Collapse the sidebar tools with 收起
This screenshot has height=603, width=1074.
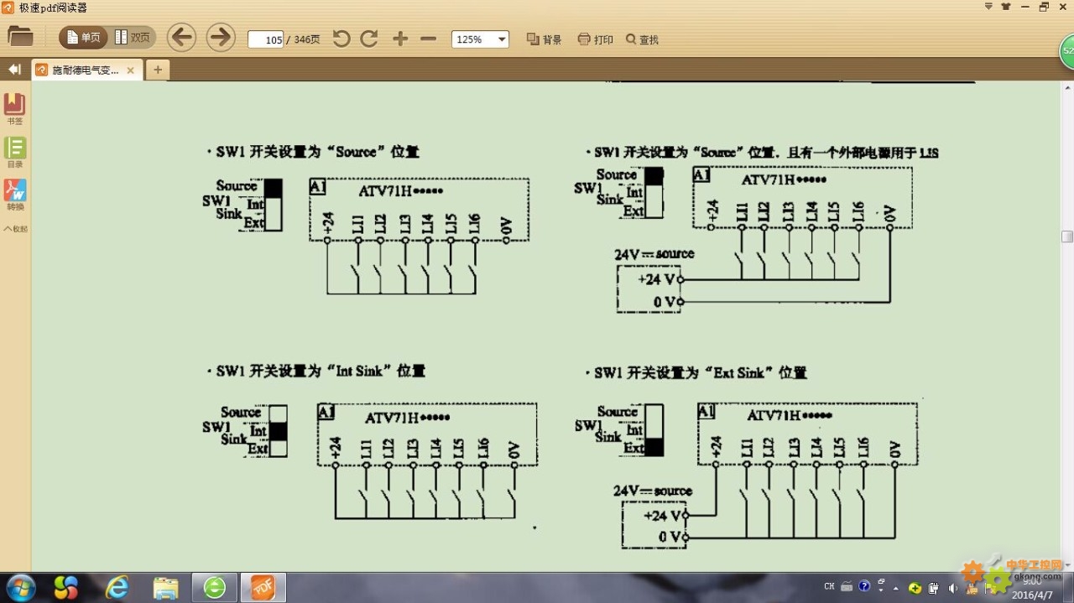pyautogui.click(x=15, y=229)
